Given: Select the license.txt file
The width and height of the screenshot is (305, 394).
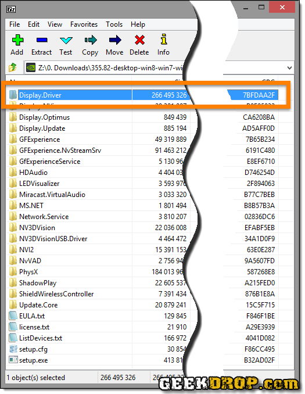Looking at the screenshot, I should coord(34,327).
